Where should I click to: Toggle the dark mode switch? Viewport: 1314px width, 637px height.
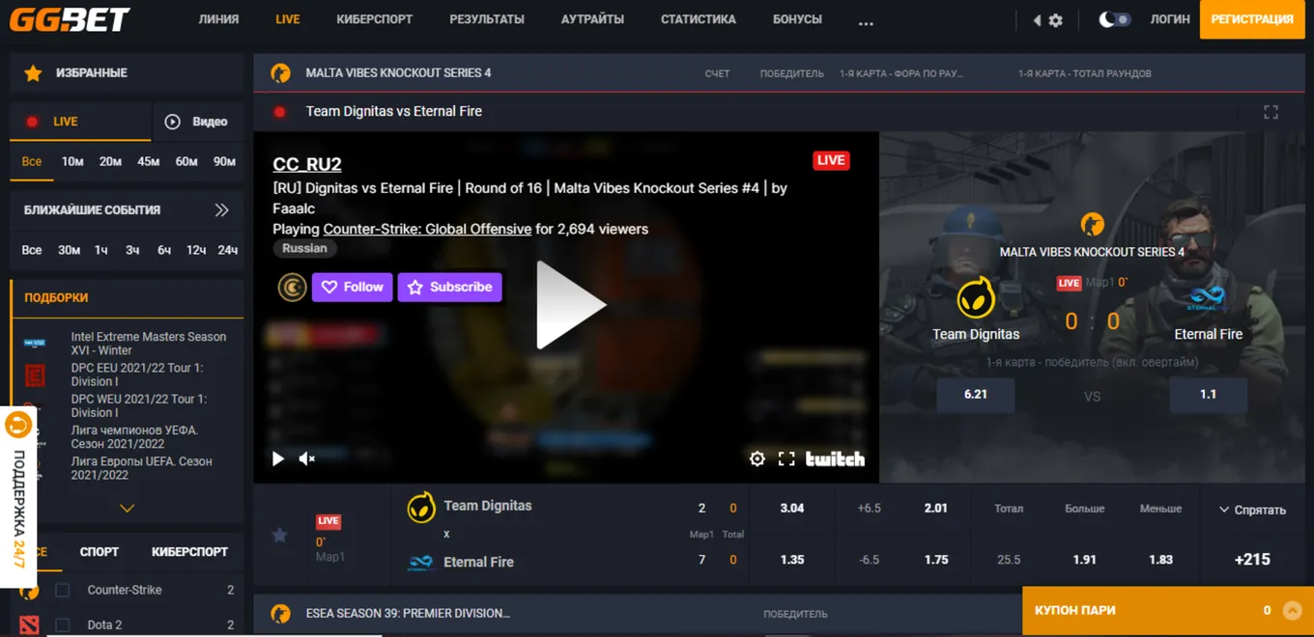[1115, 19]
